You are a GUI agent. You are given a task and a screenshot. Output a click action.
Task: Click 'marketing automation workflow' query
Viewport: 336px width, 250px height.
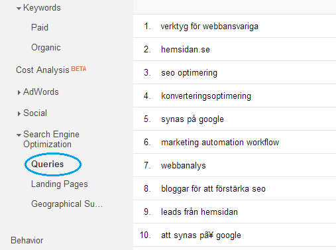point(220,143)
